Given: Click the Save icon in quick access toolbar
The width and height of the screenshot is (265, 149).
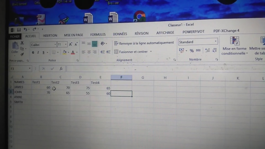Looking at the screenshot, I should (19, 30).
